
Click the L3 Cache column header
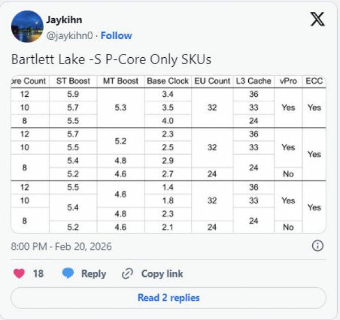[253, 81]
